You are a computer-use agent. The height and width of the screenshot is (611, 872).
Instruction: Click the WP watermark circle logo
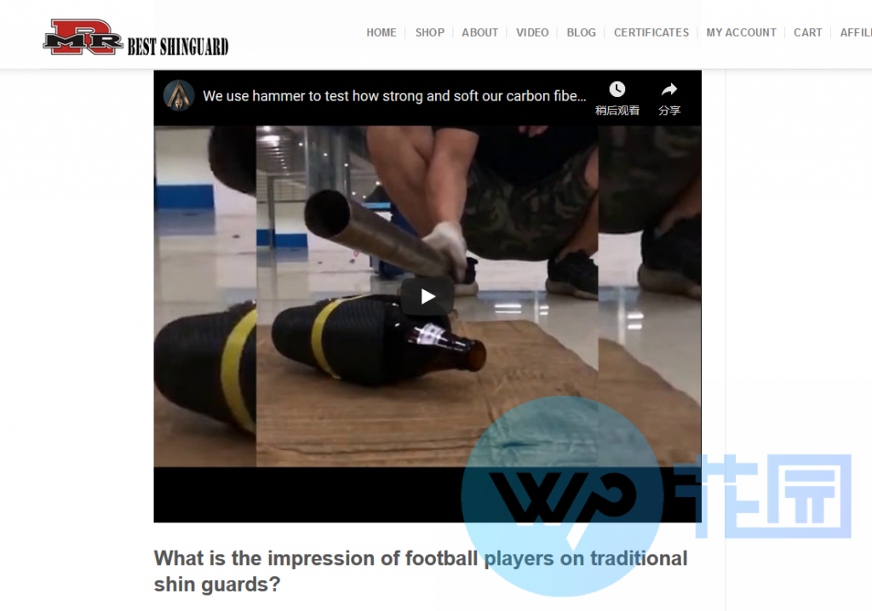562,496
